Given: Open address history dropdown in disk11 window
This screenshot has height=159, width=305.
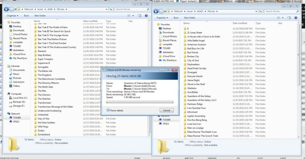Looking at the screenshot, I should [256, 11].
